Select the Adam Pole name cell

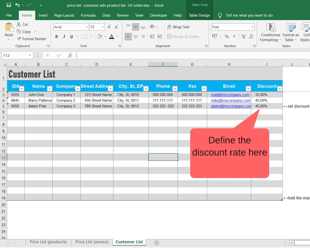pos(39,106)
